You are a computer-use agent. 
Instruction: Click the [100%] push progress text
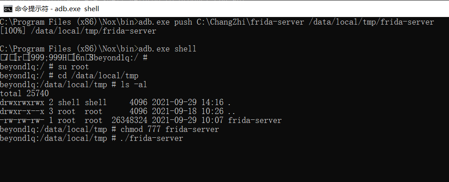(10, 31)
